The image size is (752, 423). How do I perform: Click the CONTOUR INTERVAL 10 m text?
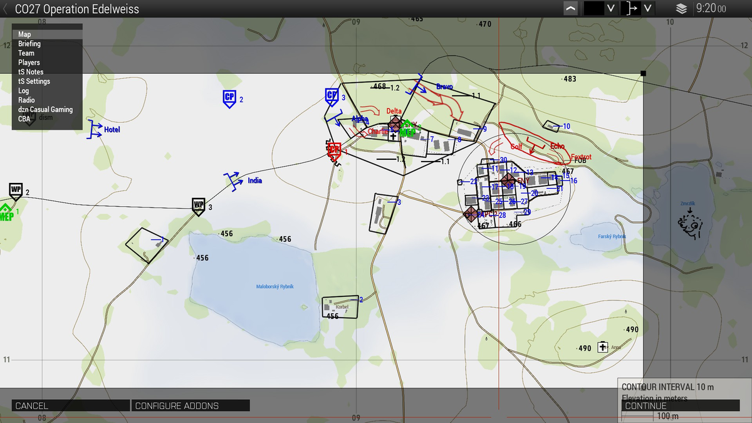(667, 387)
